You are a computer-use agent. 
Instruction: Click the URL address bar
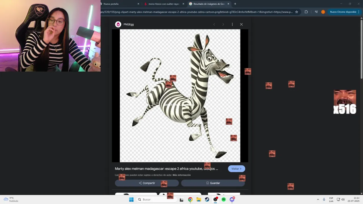tap(197, 12)
